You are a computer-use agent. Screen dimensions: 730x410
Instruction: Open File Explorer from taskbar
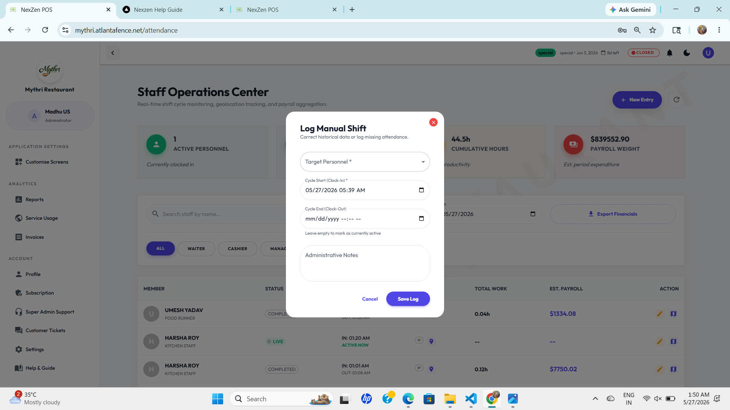450,399
